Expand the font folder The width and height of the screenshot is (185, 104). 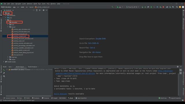[x=8, y=25]
